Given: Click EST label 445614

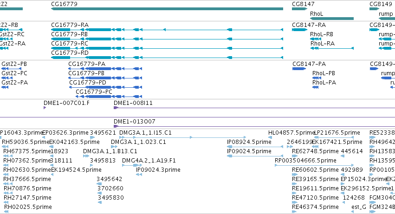Looking at the screenshot, I should [x=352, y=151].
